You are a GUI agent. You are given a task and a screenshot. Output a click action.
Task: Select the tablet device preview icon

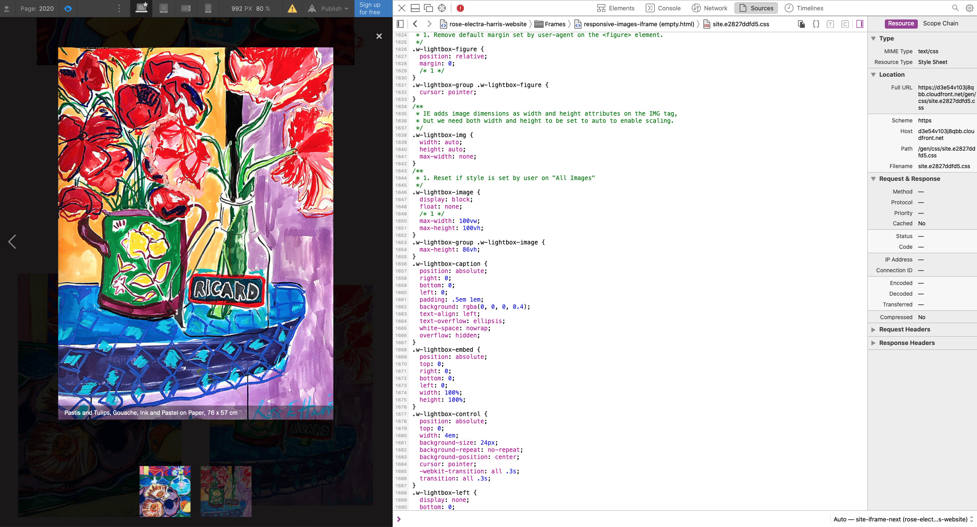pos(163,8)
